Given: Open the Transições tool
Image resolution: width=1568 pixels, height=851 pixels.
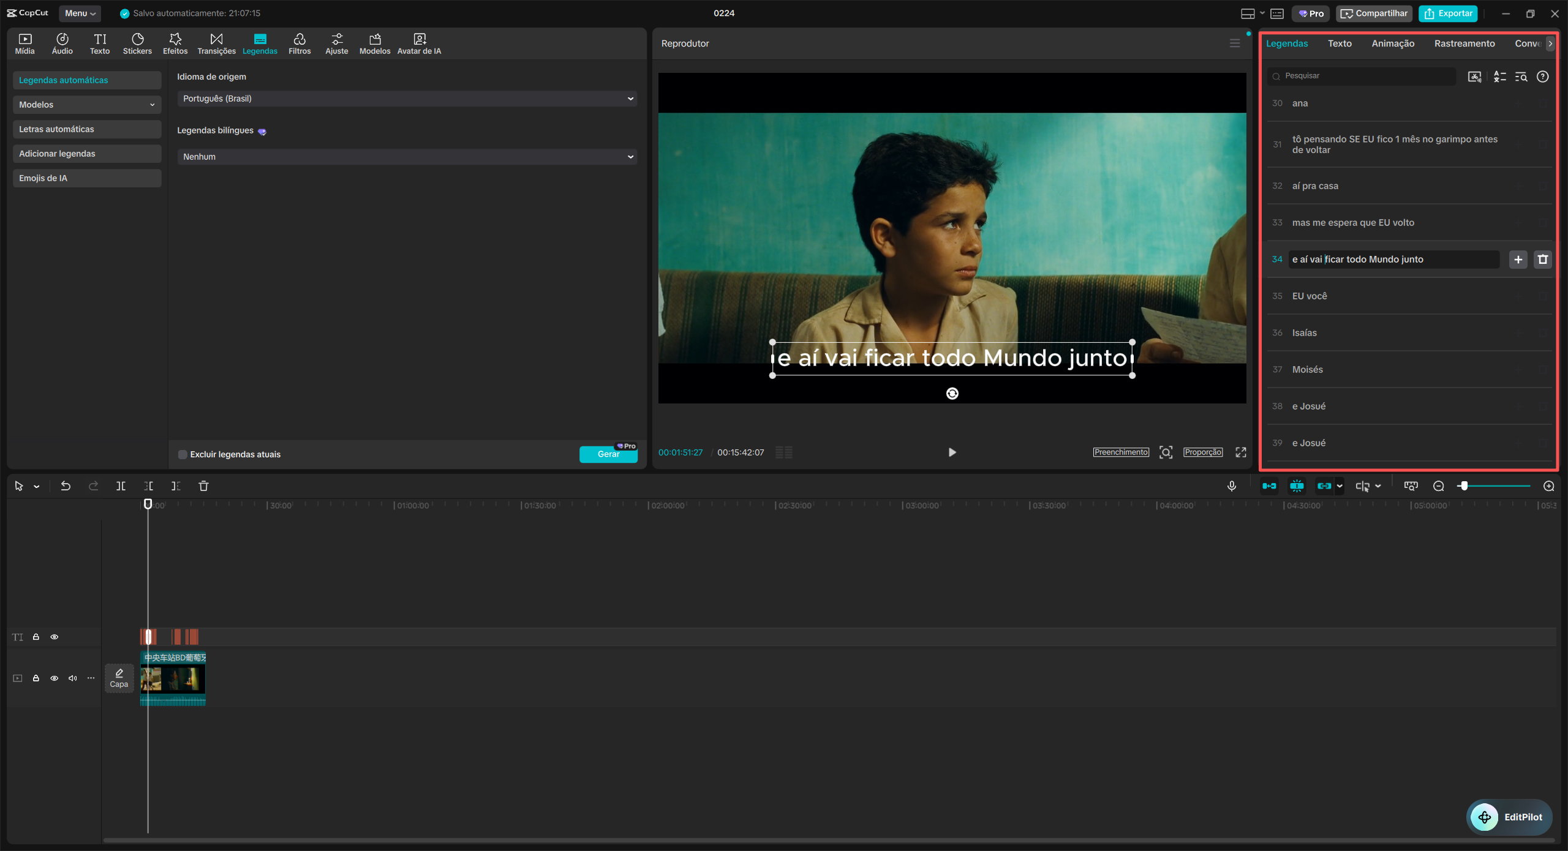Looking at the screenshot, I should [x=216, y=43].
